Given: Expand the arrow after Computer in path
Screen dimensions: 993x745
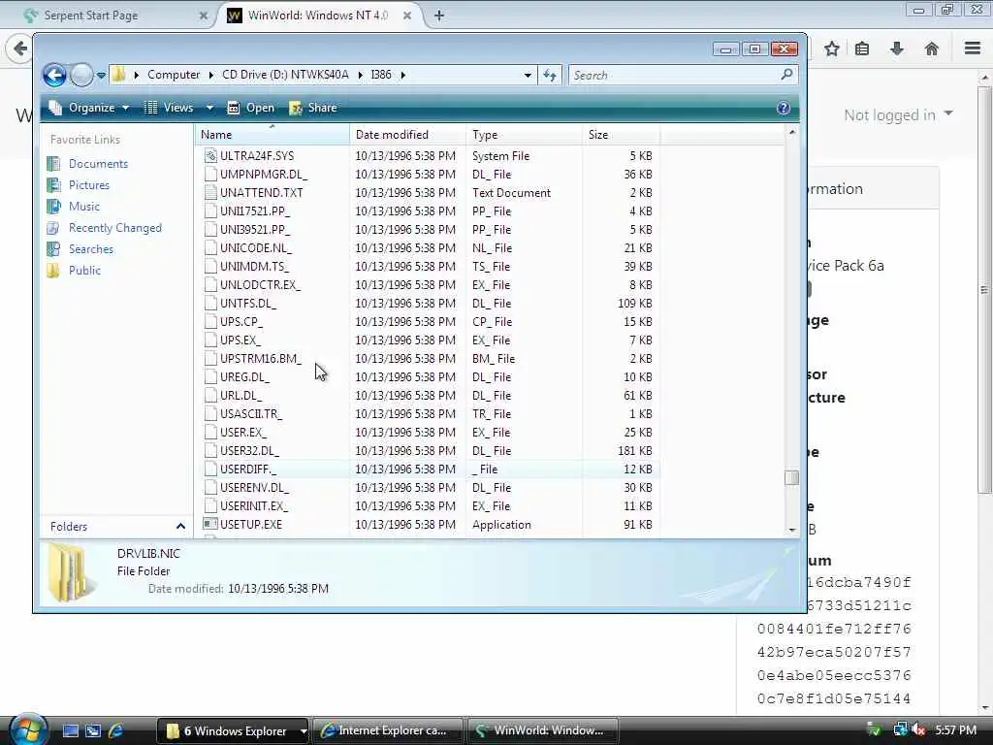Looking at the screenshot, I should 211,75.
